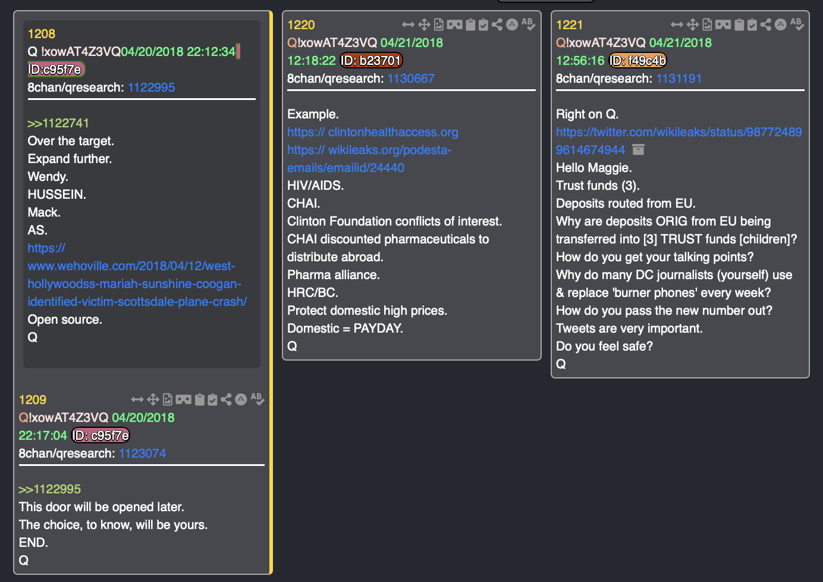Click the VR goggles icon on post 1221

pyautogui.click(x=724, y=24)
